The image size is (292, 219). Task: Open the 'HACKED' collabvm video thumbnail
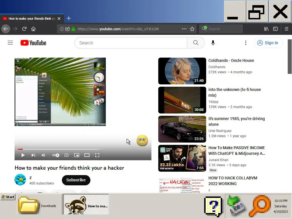[x=182, y=185]
